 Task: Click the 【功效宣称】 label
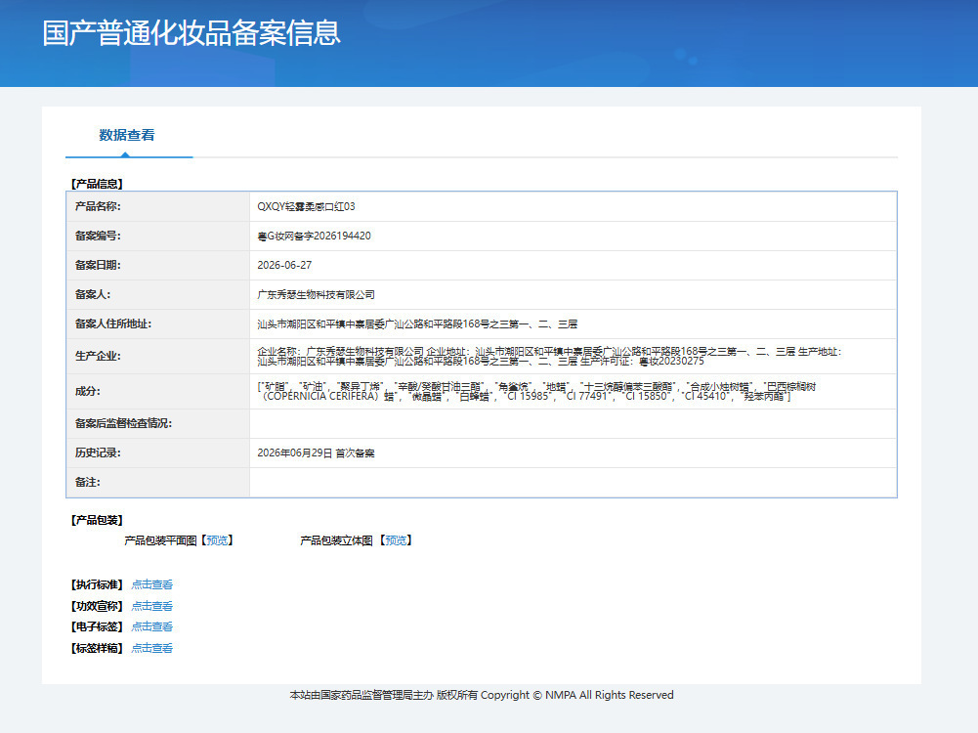click(97, 606)
